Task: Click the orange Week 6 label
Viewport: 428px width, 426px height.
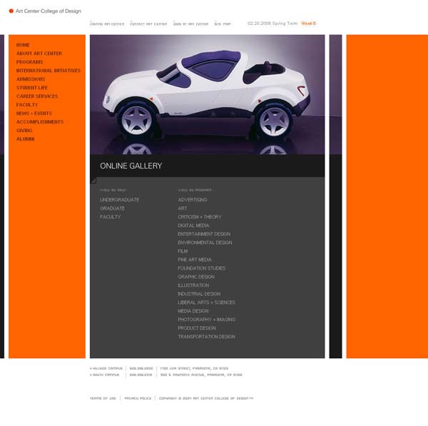Action: click(308, 24)
